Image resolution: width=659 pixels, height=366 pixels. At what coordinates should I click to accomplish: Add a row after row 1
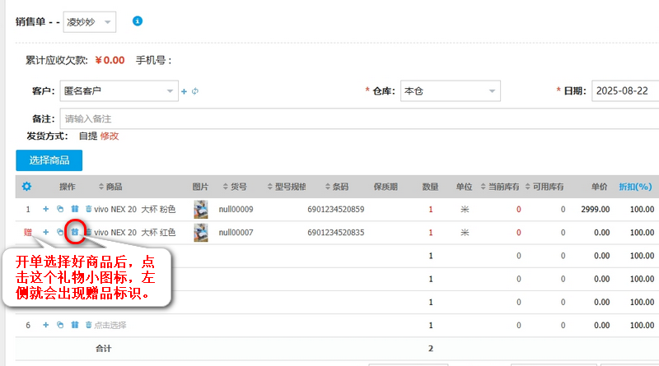tap(46, 209)
